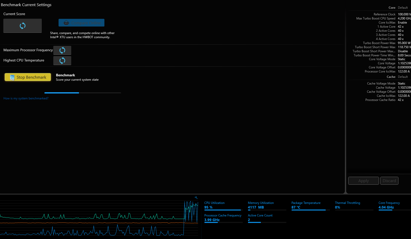Select the Core Frequency monitor label

(389, 203)
